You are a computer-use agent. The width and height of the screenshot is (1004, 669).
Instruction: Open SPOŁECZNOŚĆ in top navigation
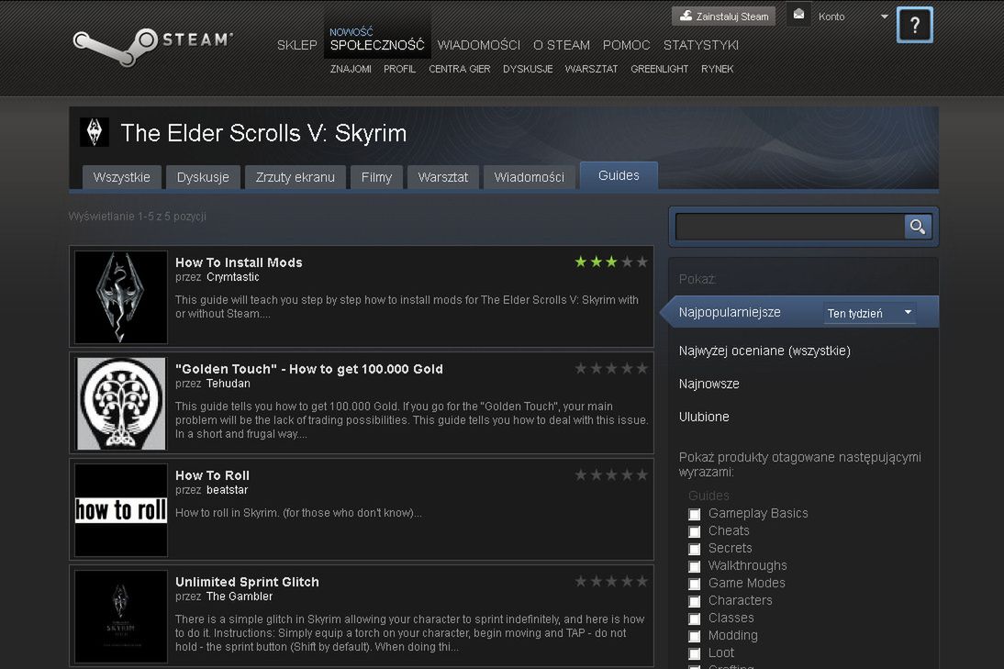click(x=377, y=46)
